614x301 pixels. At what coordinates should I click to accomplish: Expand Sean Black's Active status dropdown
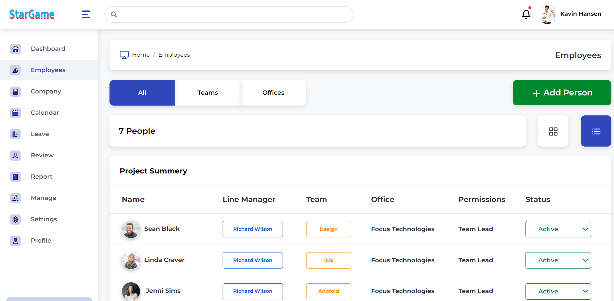point(558,229)
